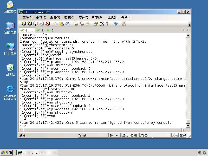Image resolution: width=208 pixels, height=156 pixels.
Task: Open Session Options toolbar icon
Action: (x=95, y=24)
